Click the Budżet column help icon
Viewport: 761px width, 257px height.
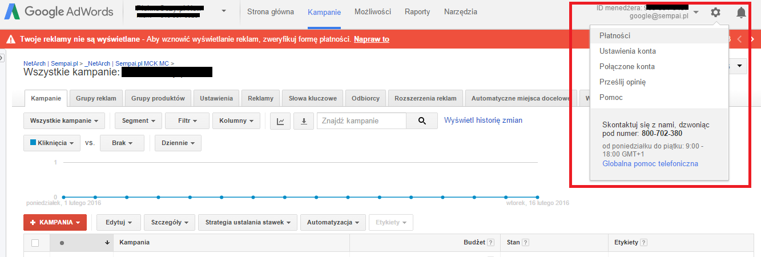point(490,243)
